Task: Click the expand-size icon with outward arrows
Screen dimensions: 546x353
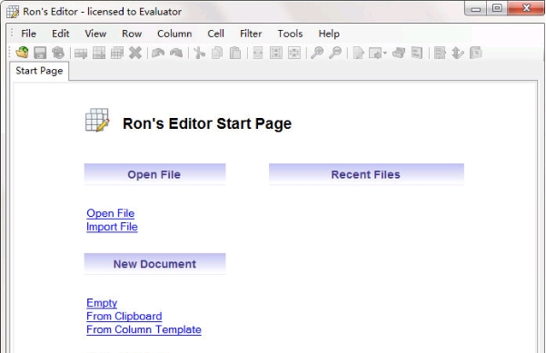Action: [x=276, y=53]
